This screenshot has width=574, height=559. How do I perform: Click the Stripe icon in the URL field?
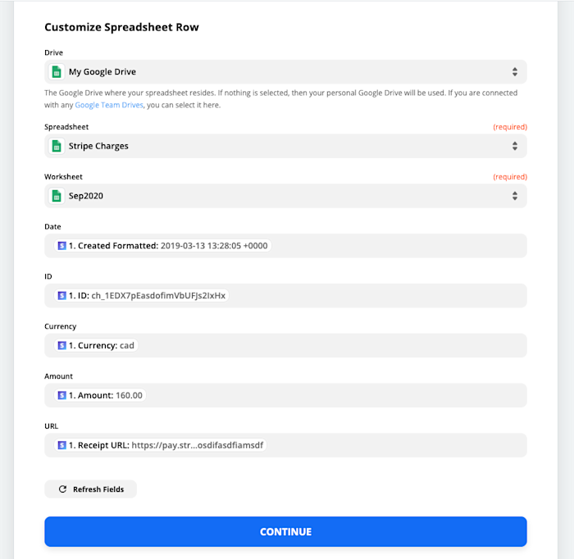click(x=62, y=445)
